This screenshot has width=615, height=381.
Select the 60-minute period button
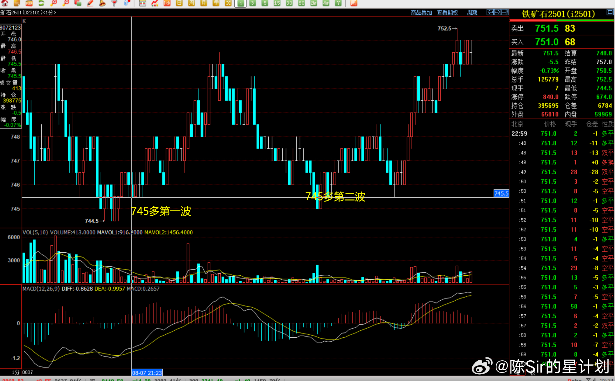tap(301, 3)
